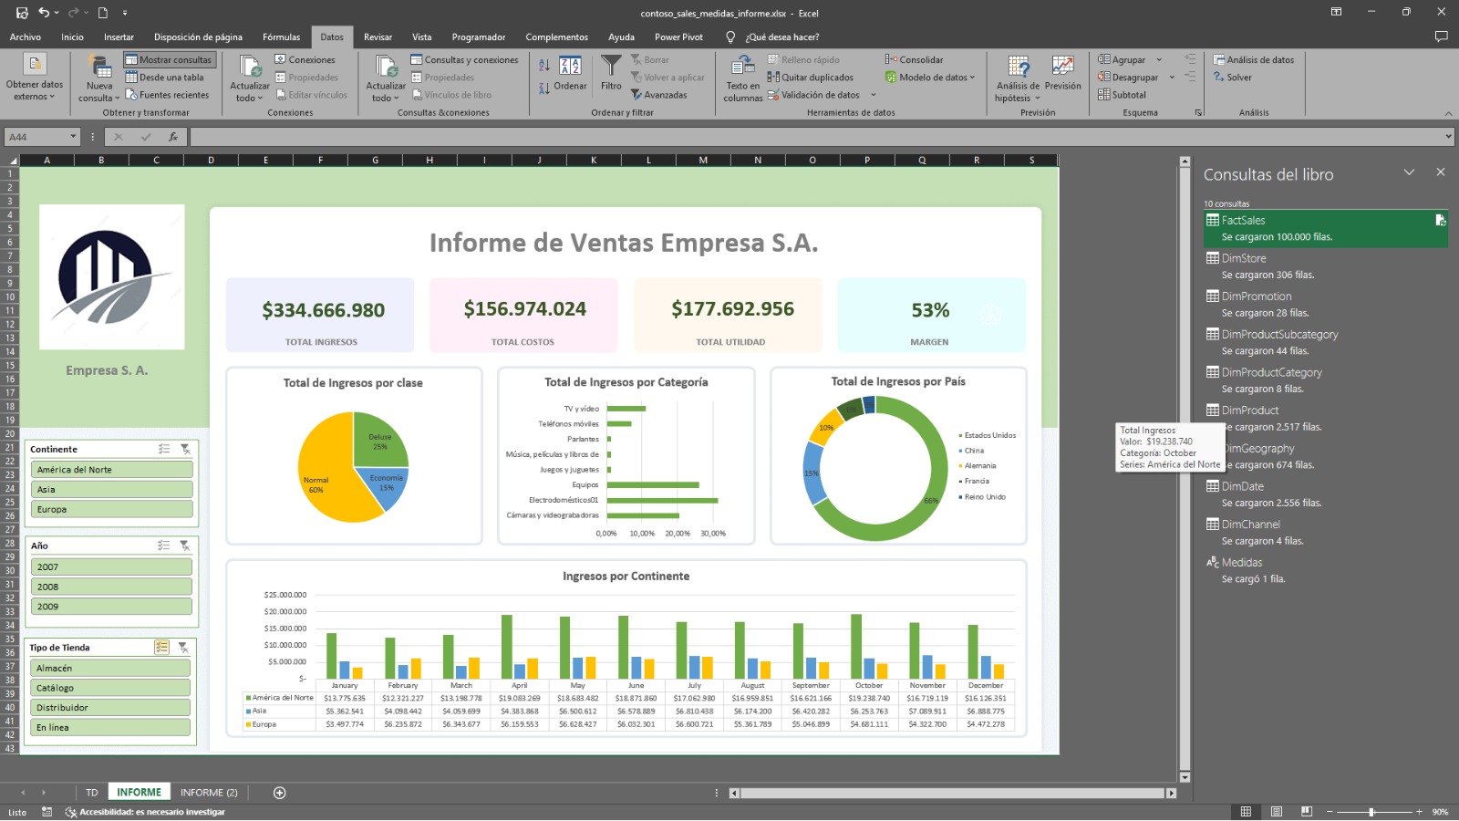The width and height of the screenshot is (1459, 821).
Task: Open the Fórmulas ribbon tab
Action: pos(281,37)
